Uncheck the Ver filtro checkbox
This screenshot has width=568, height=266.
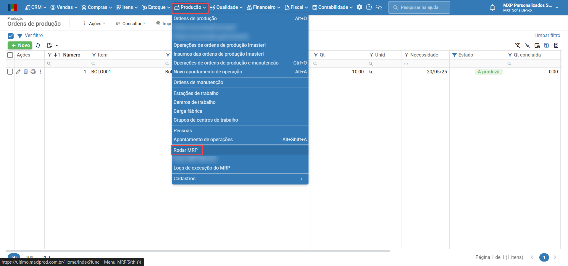pos(11,36)
